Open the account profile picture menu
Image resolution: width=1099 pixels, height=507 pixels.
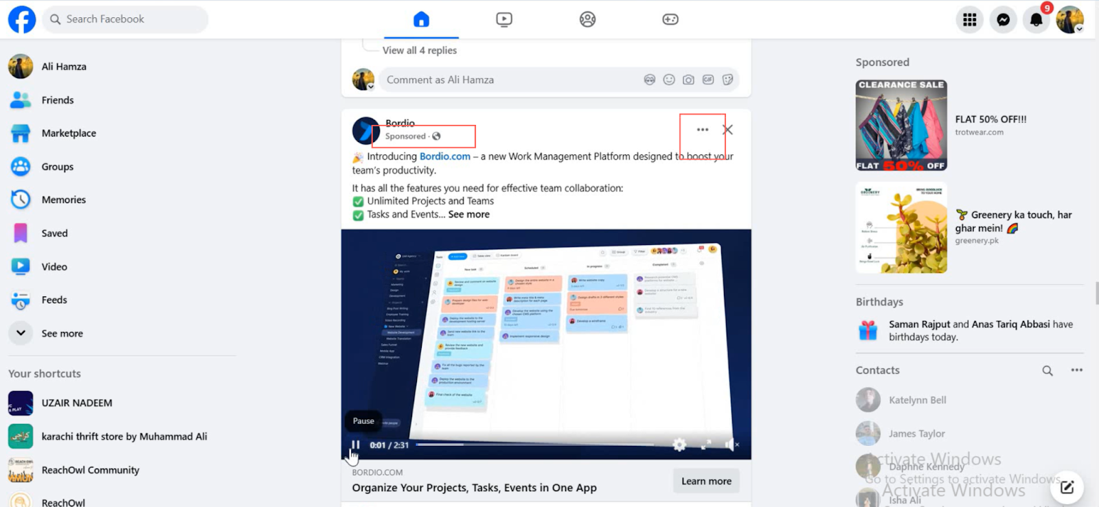[1070, 20]
